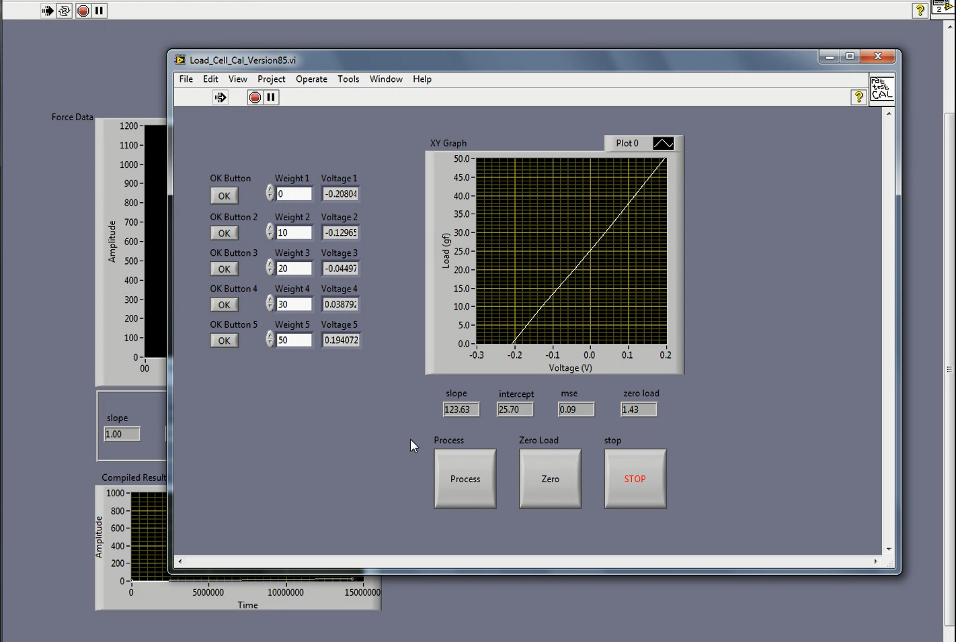Toggle the OK Button for Weight 1

[x=224, y=196]
